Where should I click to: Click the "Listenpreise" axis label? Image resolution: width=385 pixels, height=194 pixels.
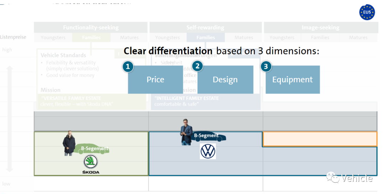(13, 37)
